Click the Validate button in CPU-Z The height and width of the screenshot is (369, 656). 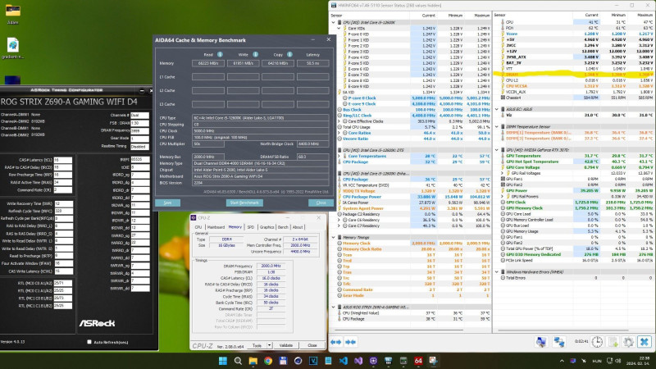click(286, 345)
